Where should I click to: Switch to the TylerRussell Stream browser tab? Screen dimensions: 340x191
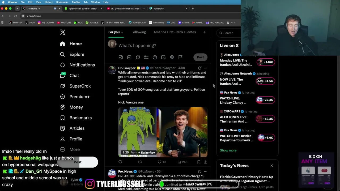(83, 8)
